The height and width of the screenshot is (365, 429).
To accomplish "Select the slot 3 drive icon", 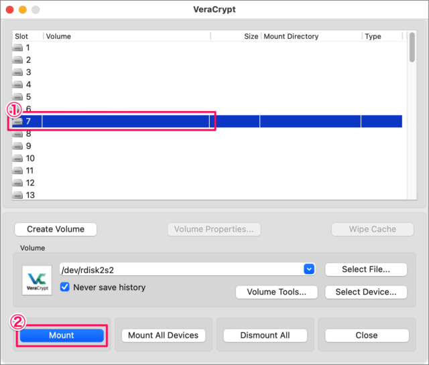I will tap(17, 72).
